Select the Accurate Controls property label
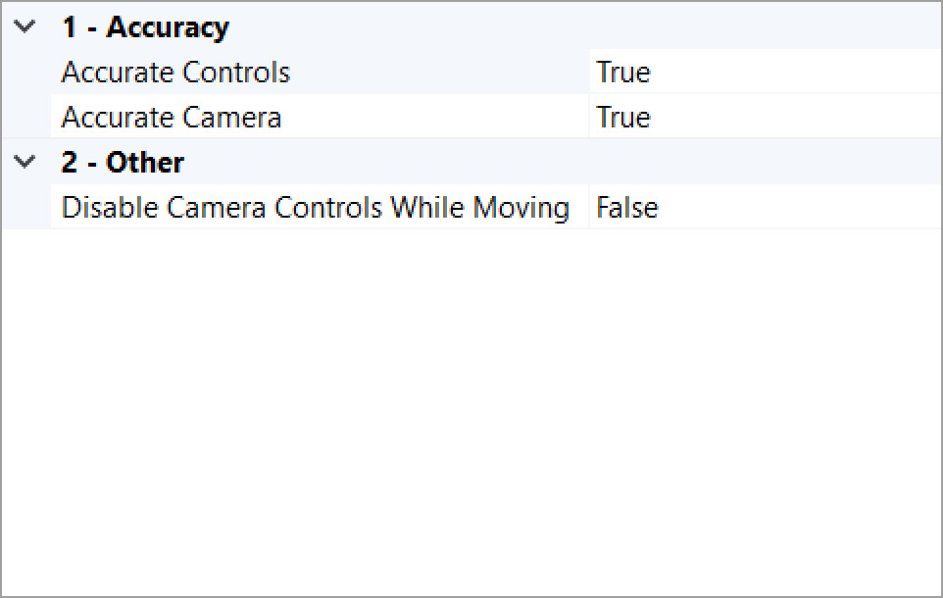Screen dimensions: 943x598 pos(175,73)
